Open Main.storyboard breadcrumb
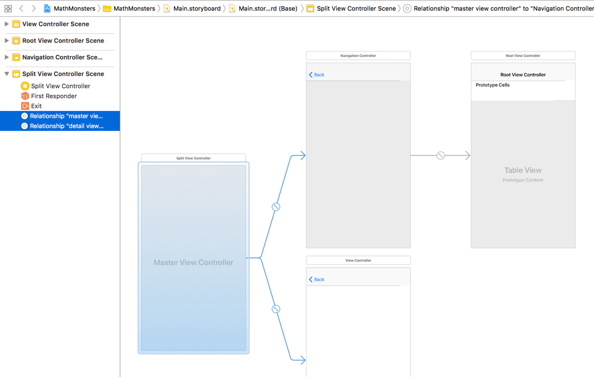 [x=192, y=8]
